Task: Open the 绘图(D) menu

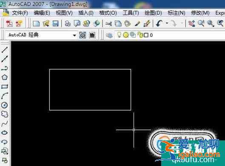Action: [x=153, y=13]
